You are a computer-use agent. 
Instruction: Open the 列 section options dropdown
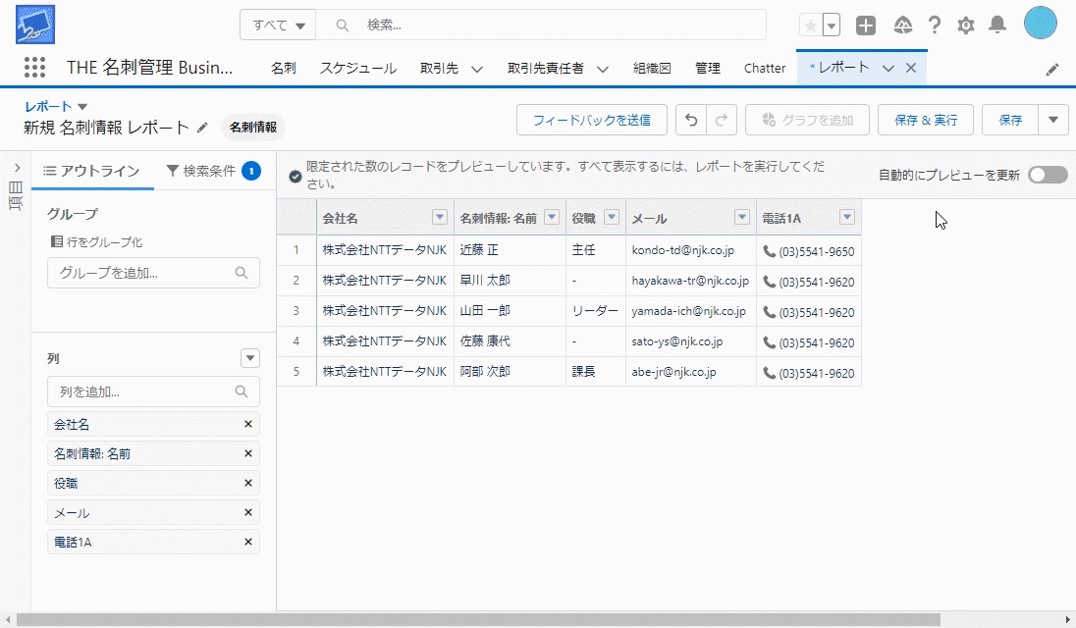pyautogui.click(x=250, y=358)
